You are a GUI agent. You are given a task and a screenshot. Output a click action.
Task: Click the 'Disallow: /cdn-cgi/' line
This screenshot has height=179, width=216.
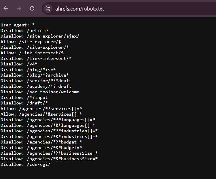coord(25,164)
